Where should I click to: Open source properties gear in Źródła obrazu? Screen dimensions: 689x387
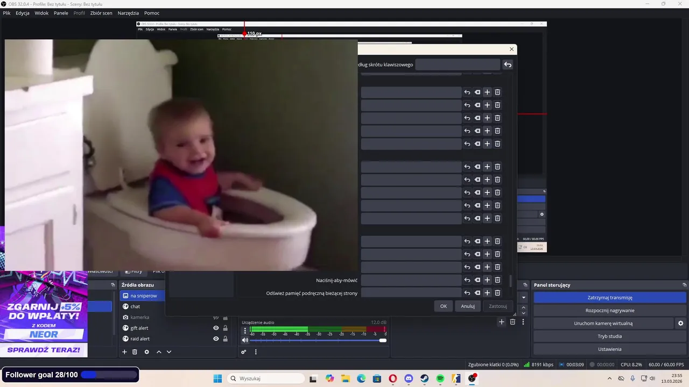point(146,352)
